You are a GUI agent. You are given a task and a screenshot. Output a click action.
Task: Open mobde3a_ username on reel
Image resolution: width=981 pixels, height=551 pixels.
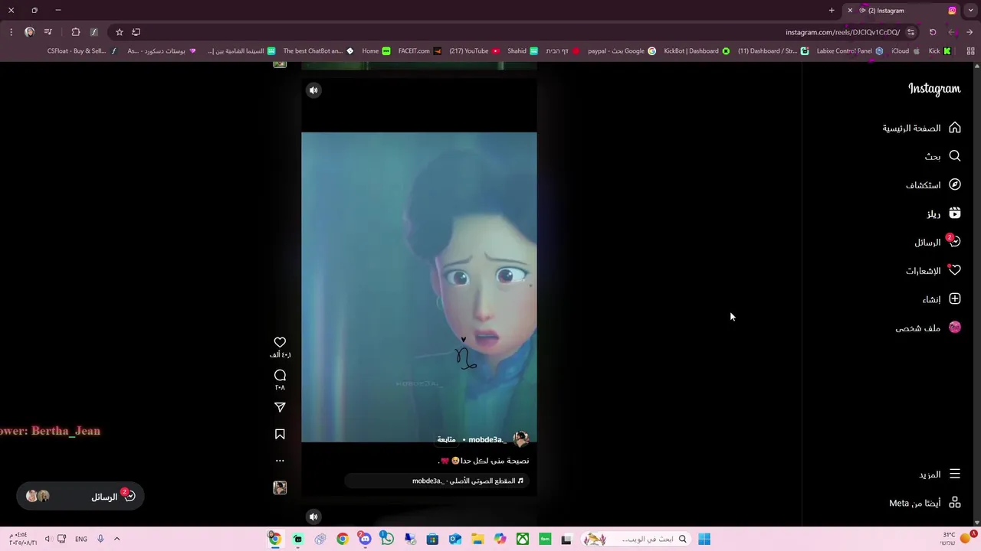click(x=487, y=439)
